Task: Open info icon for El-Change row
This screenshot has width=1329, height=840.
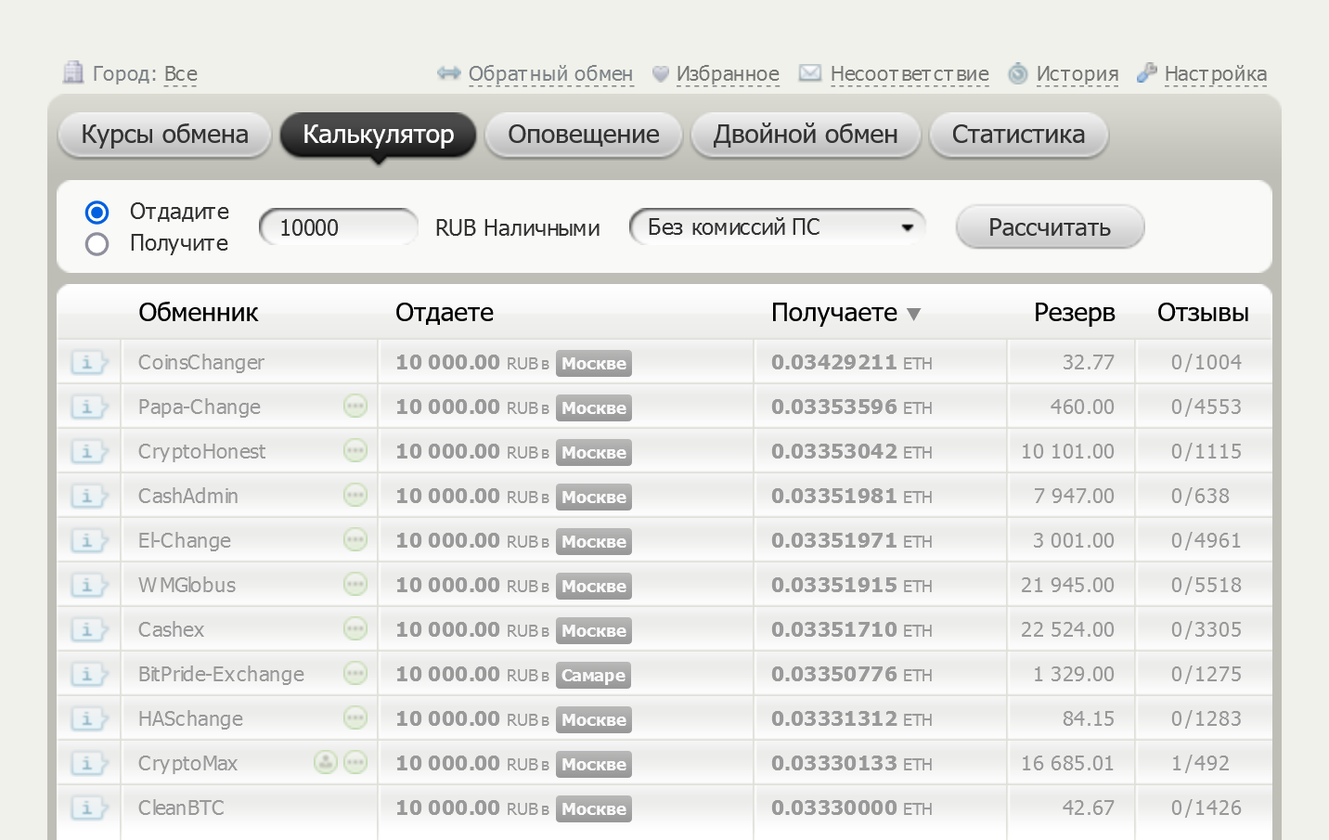Action: (90, 540)
